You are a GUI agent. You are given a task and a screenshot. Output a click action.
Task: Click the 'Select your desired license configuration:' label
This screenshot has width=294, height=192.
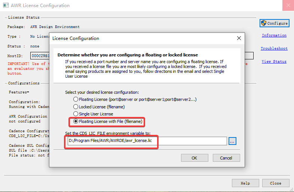[x=102, y=92]
